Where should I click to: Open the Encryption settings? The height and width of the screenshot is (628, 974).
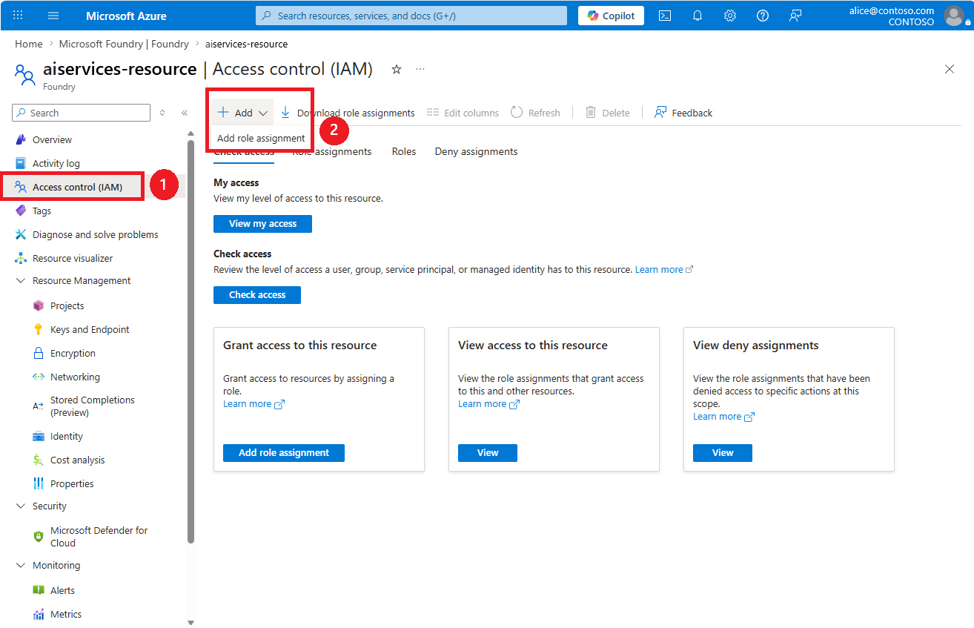(x=73, y=353)
